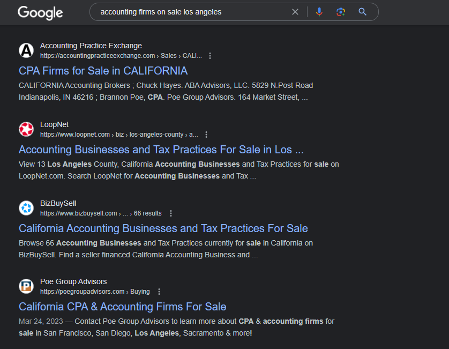449x349 pixels.
Task: Open the LoopNet red star favicon
Action: 26,129
